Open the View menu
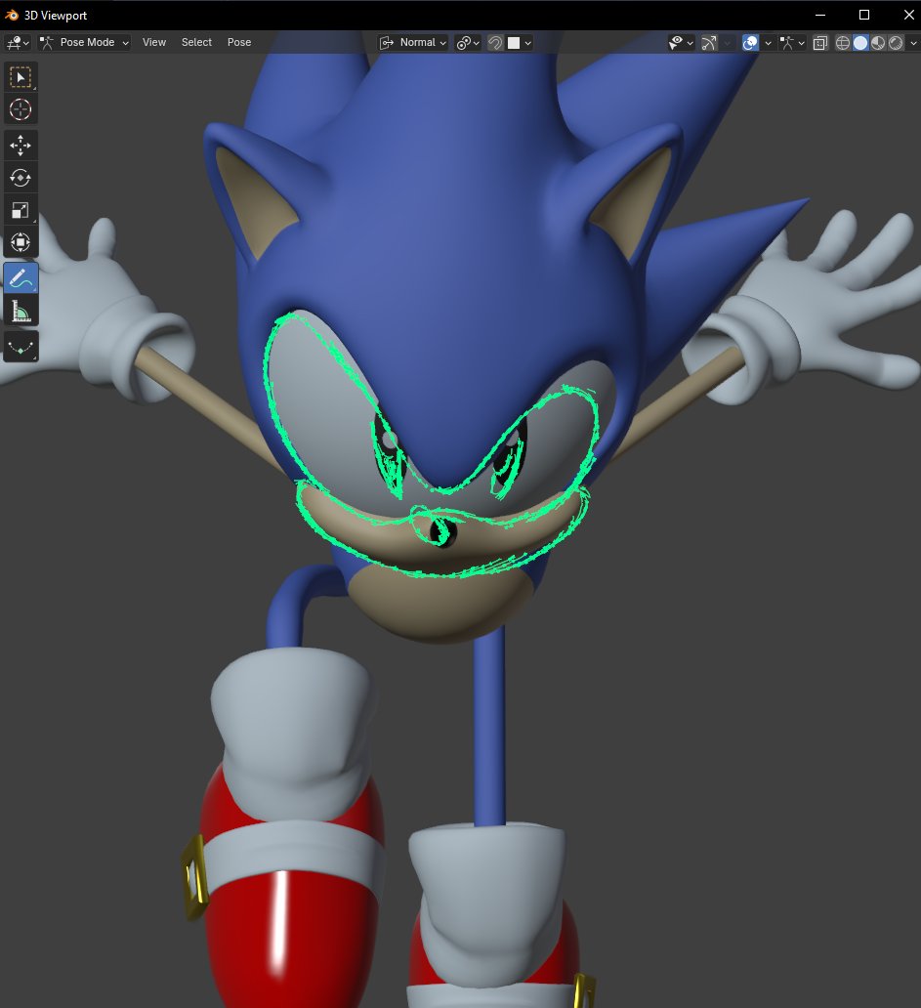The width and height of the screenshot is (921, 1008). 154,42
